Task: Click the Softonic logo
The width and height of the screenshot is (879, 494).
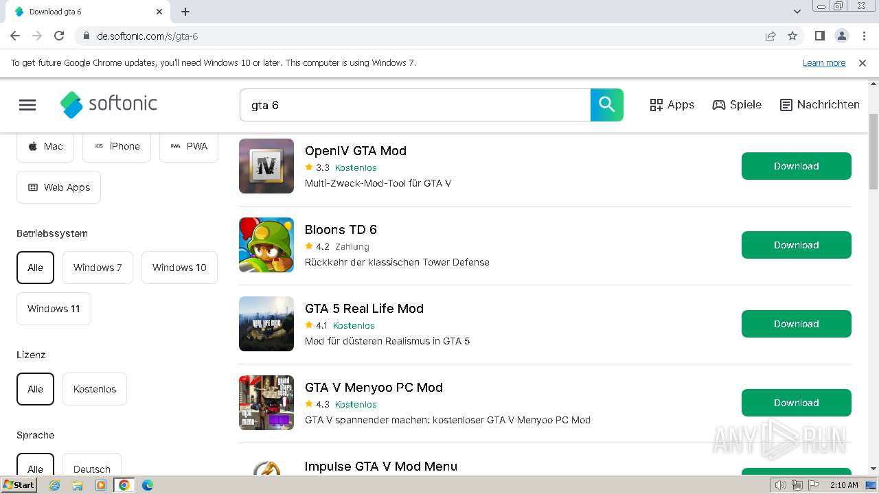Action: pyautogui.click(x=109, y=104)
